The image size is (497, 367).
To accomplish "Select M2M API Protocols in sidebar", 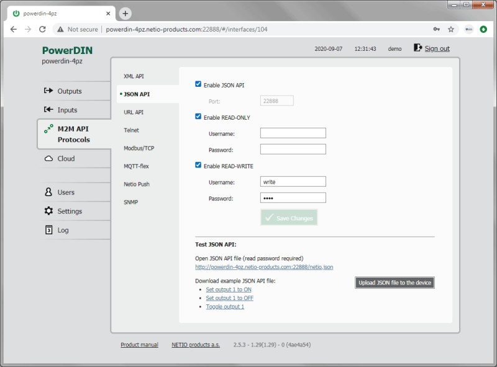I will click(70, 134).
